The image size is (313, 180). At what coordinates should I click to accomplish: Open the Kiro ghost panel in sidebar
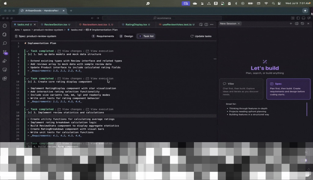(x=5, y=26)
